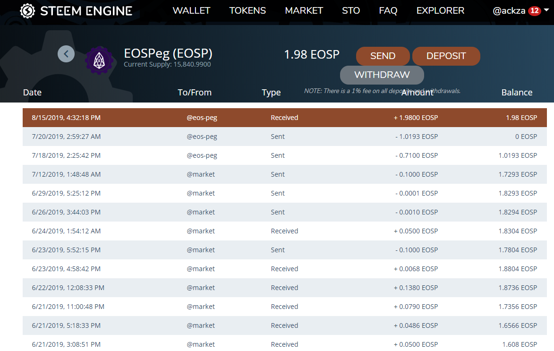This screenshot has width=554, height=351.
Task: Click the STEEM ENGINE title text
Action: pos(86,11)
